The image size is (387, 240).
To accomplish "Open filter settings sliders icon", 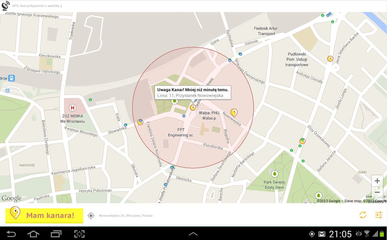I will [x=379, y=215].
